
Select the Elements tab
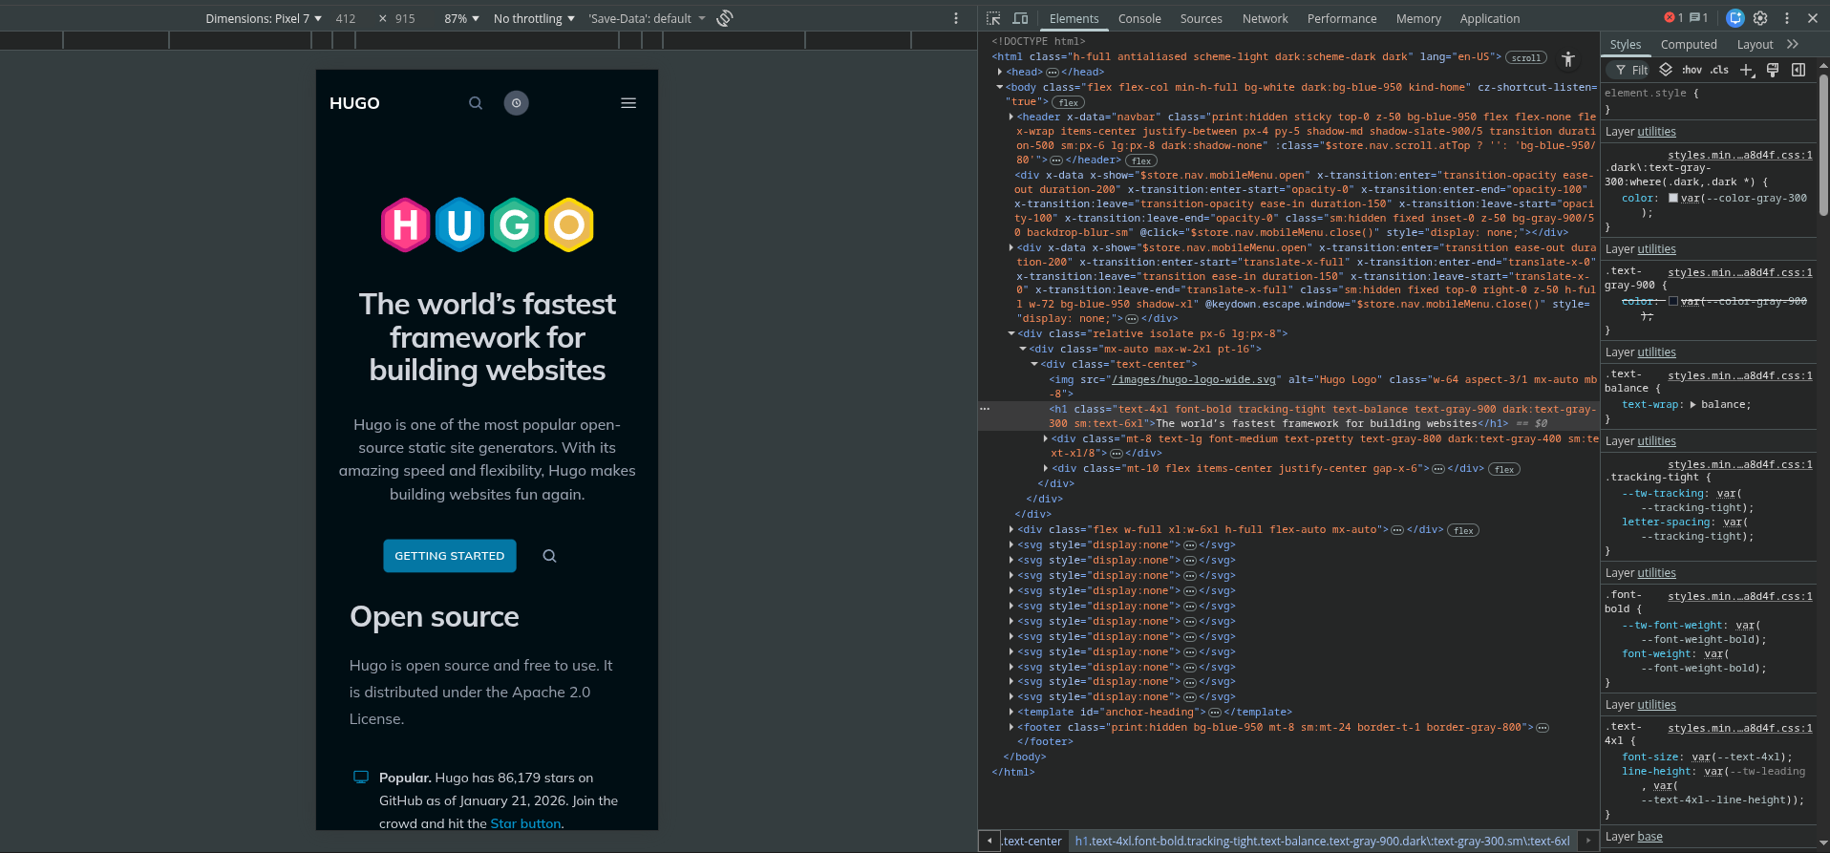(1074, 18)
